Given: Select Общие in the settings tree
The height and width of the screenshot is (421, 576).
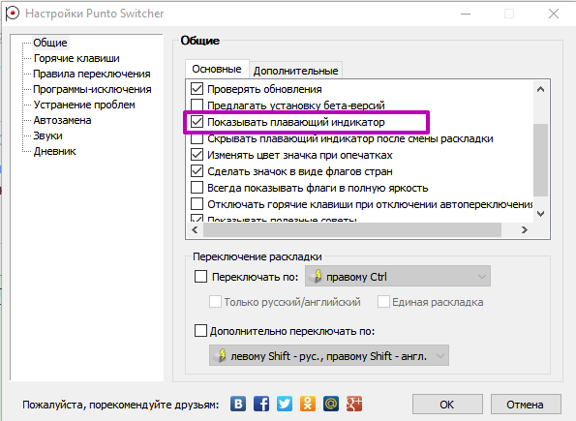Looking at the screenshot, I should point(50,43).
